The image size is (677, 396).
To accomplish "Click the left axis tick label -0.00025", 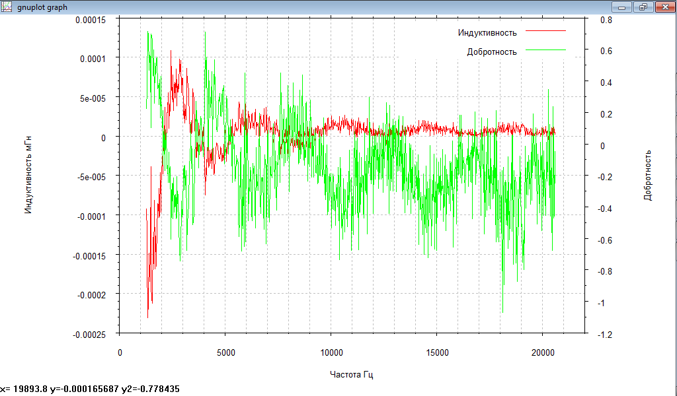I will click(89, 335).
